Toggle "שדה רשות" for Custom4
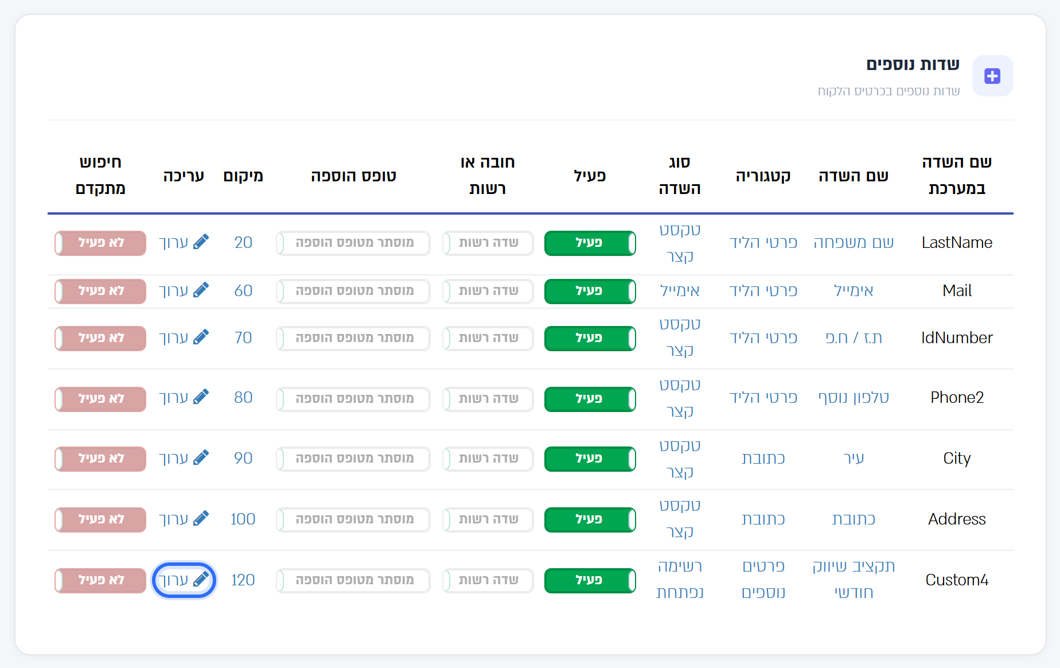 coord(488,581)
